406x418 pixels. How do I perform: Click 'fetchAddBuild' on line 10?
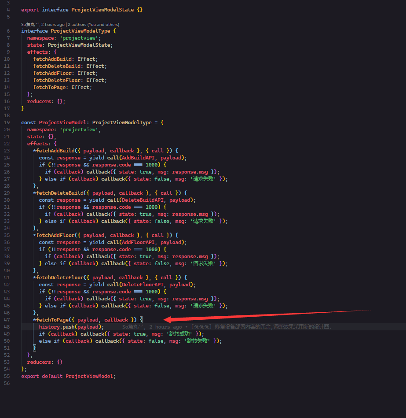(52, 59)
